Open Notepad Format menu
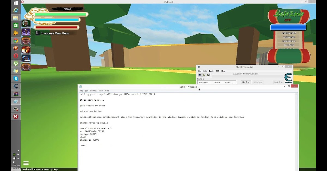The image size is (327, 171). click(93, 91)
